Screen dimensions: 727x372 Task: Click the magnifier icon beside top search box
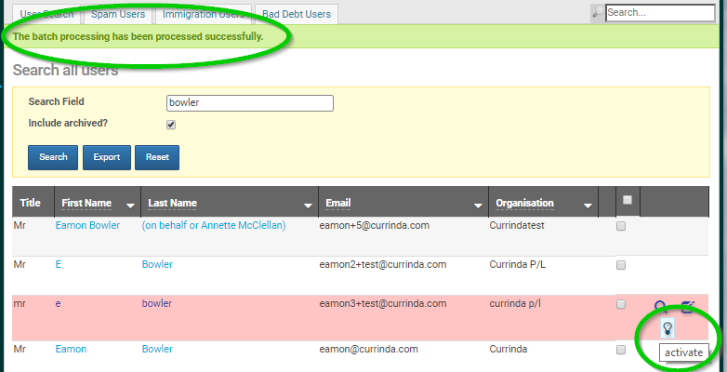[598, 13]
